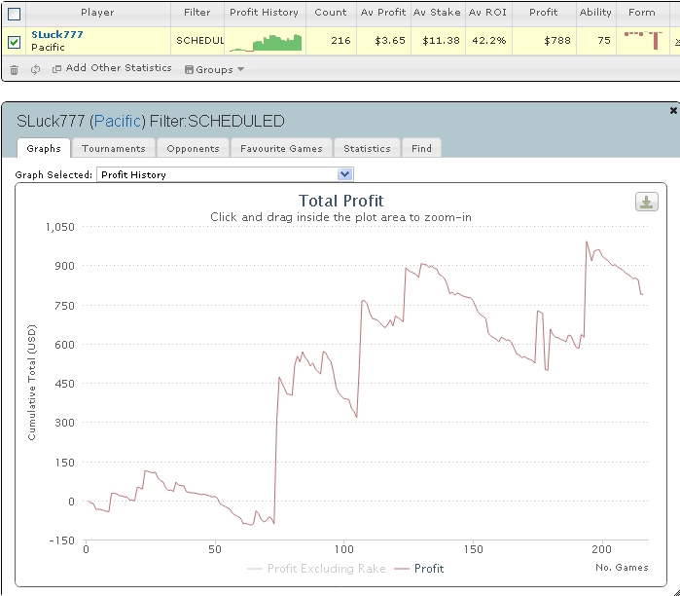Open the Profit History sparkline thumbnail

(265, 42)
